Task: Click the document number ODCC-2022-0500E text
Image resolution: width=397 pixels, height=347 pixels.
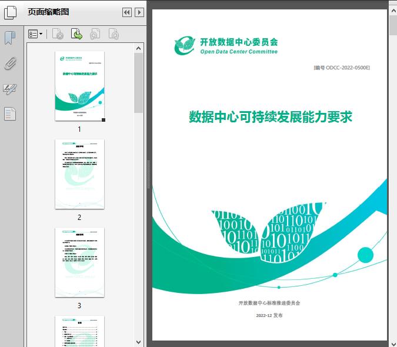Action: (342, 68)
